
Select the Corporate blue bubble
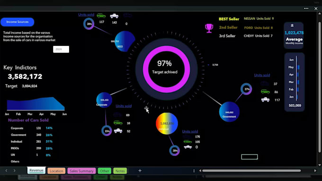point(104,100)
